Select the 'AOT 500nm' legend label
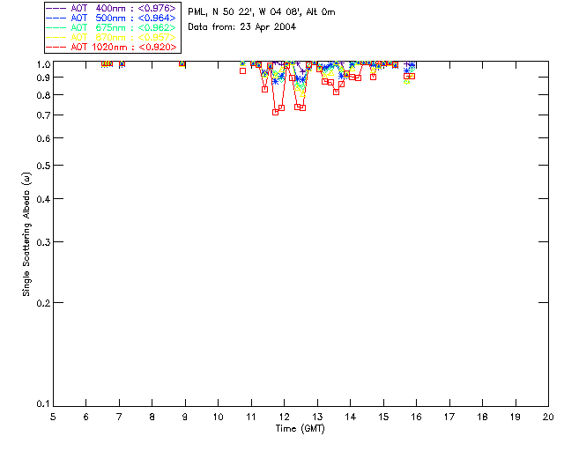Screen dimensions: 564x451 pos(98,18)
